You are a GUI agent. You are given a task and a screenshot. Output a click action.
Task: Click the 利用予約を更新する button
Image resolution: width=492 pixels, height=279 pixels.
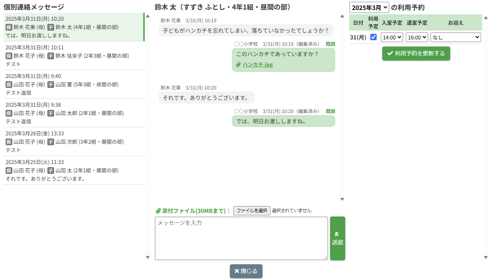(x=416, y=53)
